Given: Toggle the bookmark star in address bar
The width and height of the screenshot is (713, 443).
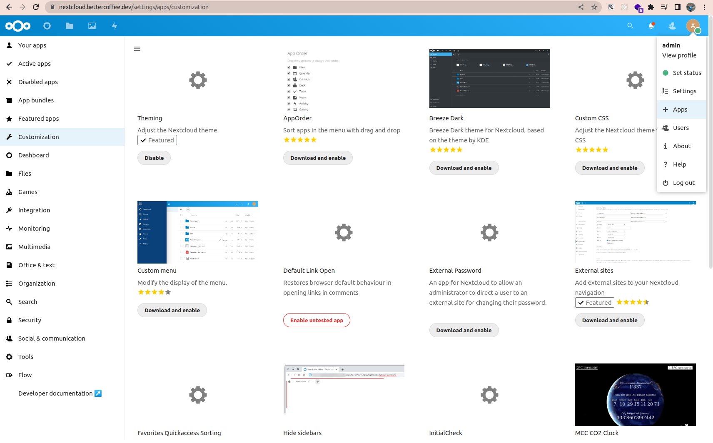Looking at the screenshot, I should click(x=594, y=7).
